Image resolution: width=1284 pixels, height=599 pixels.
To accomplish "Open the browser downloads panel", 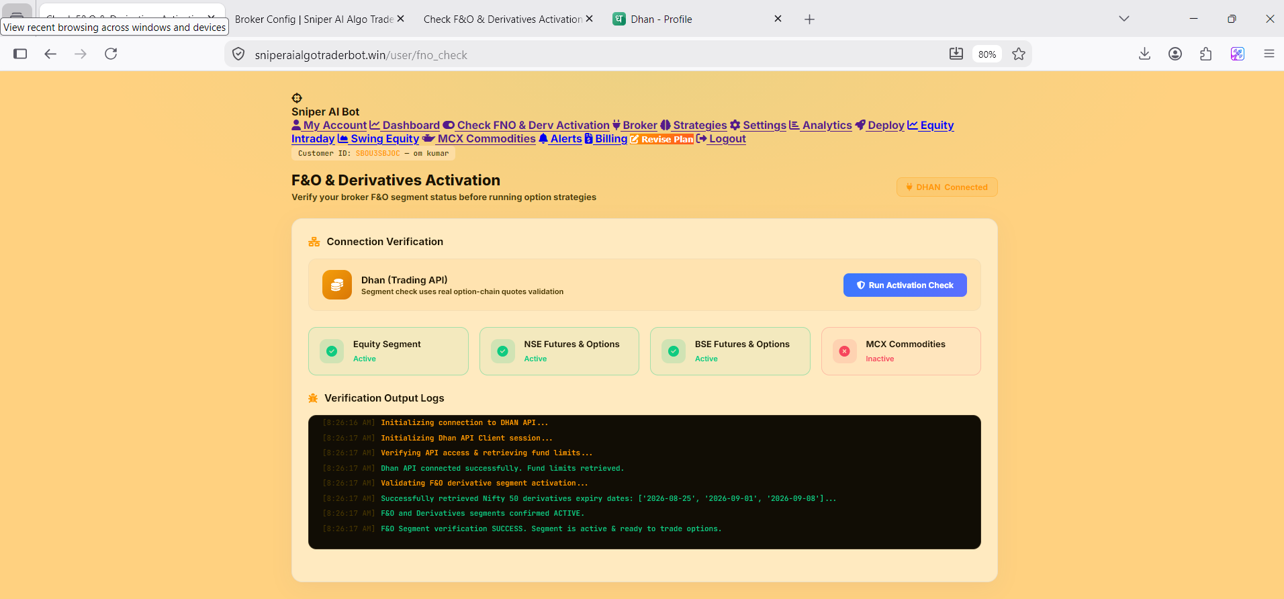I will point(1145,54).
